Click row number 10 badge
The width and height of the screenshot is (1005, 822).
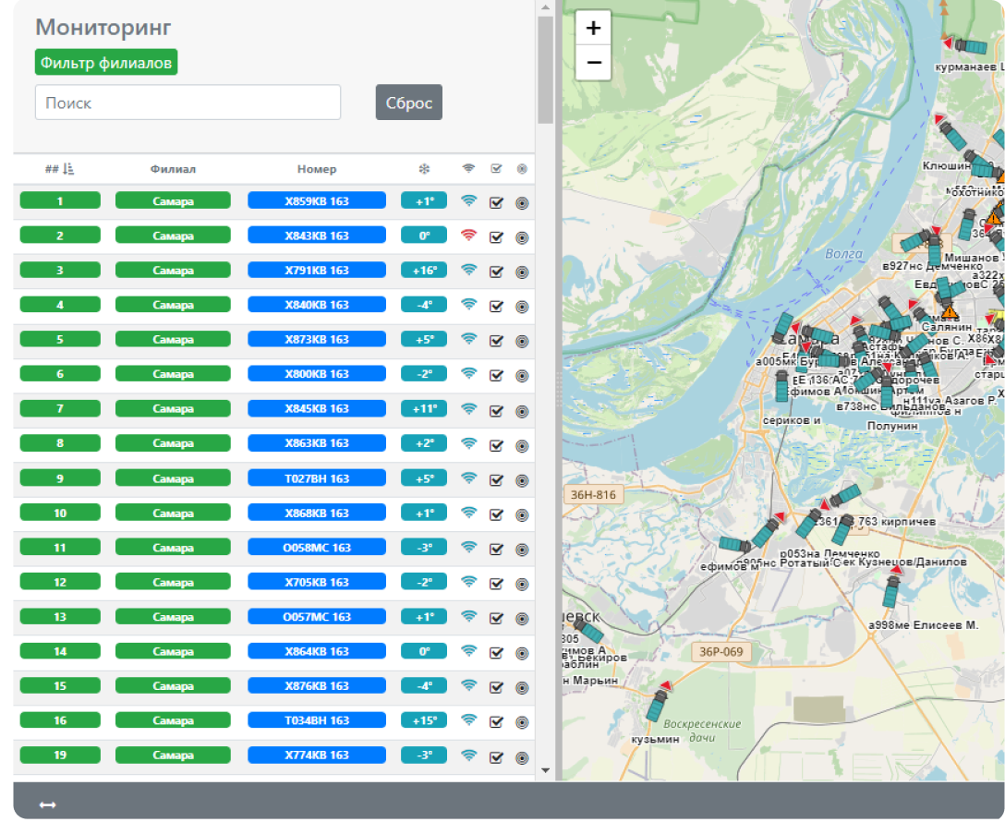click(x=60, y=513)
